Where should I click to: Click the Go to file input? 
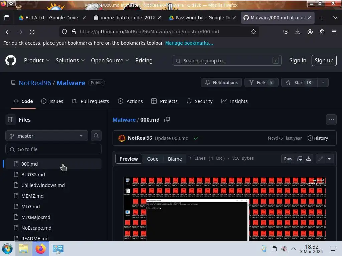click(x=53, y=149)
